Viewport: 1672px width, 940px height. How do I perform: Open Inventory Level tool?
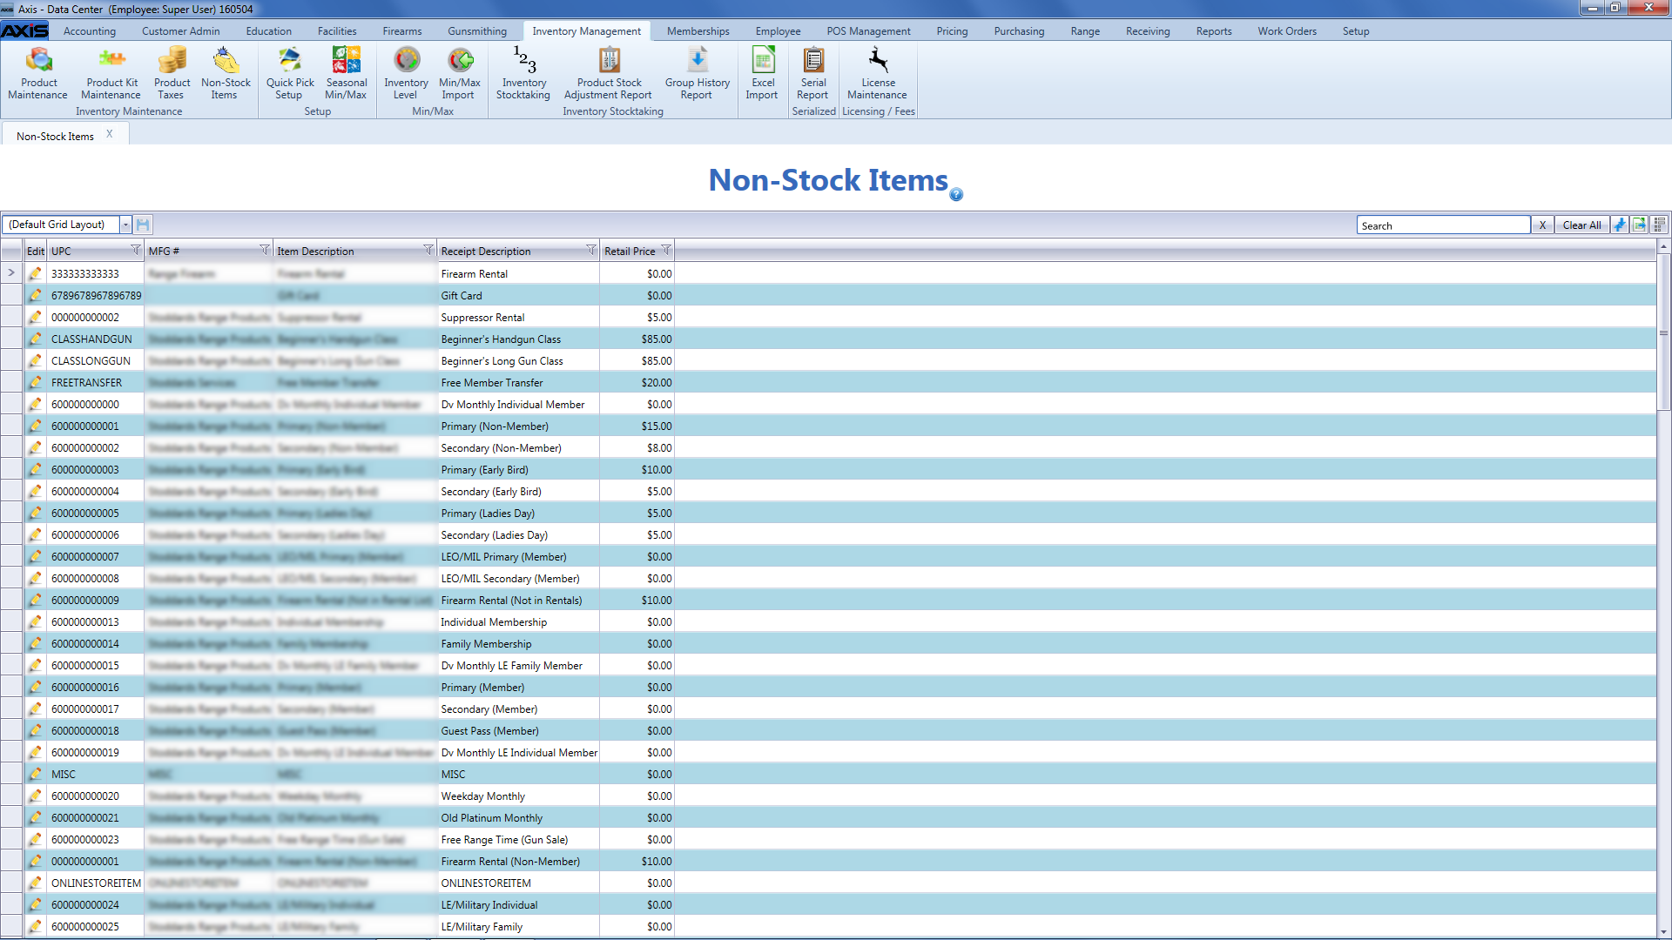coord(406,73)
